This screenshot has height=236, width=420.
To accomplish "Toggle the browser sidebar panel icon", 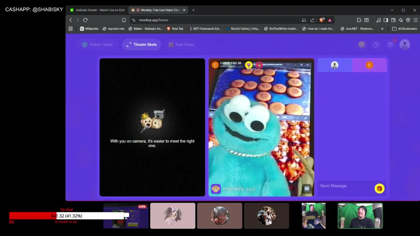I will pos(386,20).
